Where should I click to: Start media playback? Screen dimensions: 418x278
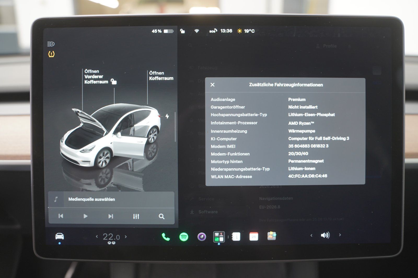pyautogui.click(x=85, y=216)
